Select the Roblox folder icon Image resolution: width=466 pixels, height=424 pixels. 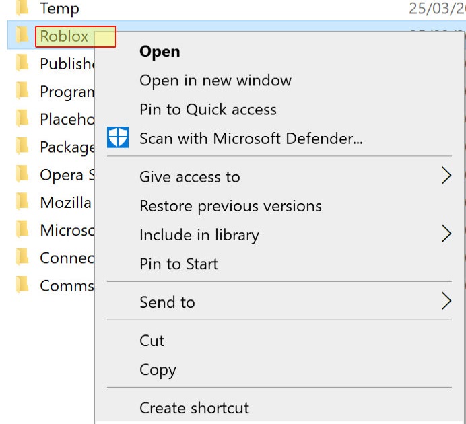22,35
